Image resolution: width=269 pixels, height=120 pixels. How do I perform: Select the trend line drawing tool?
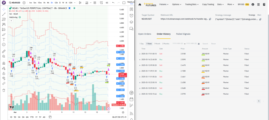[x=4, y=14]
